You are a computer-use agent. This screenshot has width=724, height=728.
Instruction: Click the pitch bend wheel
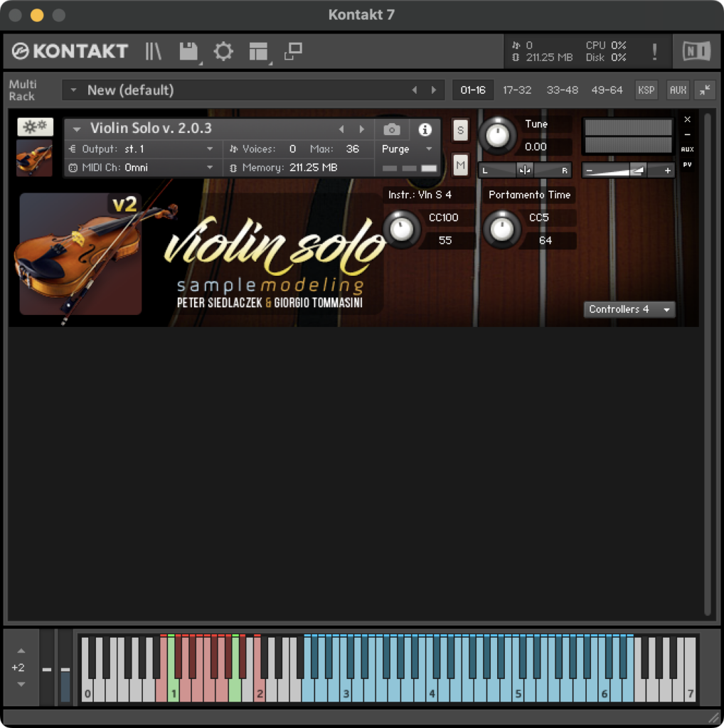coord(46,669)
